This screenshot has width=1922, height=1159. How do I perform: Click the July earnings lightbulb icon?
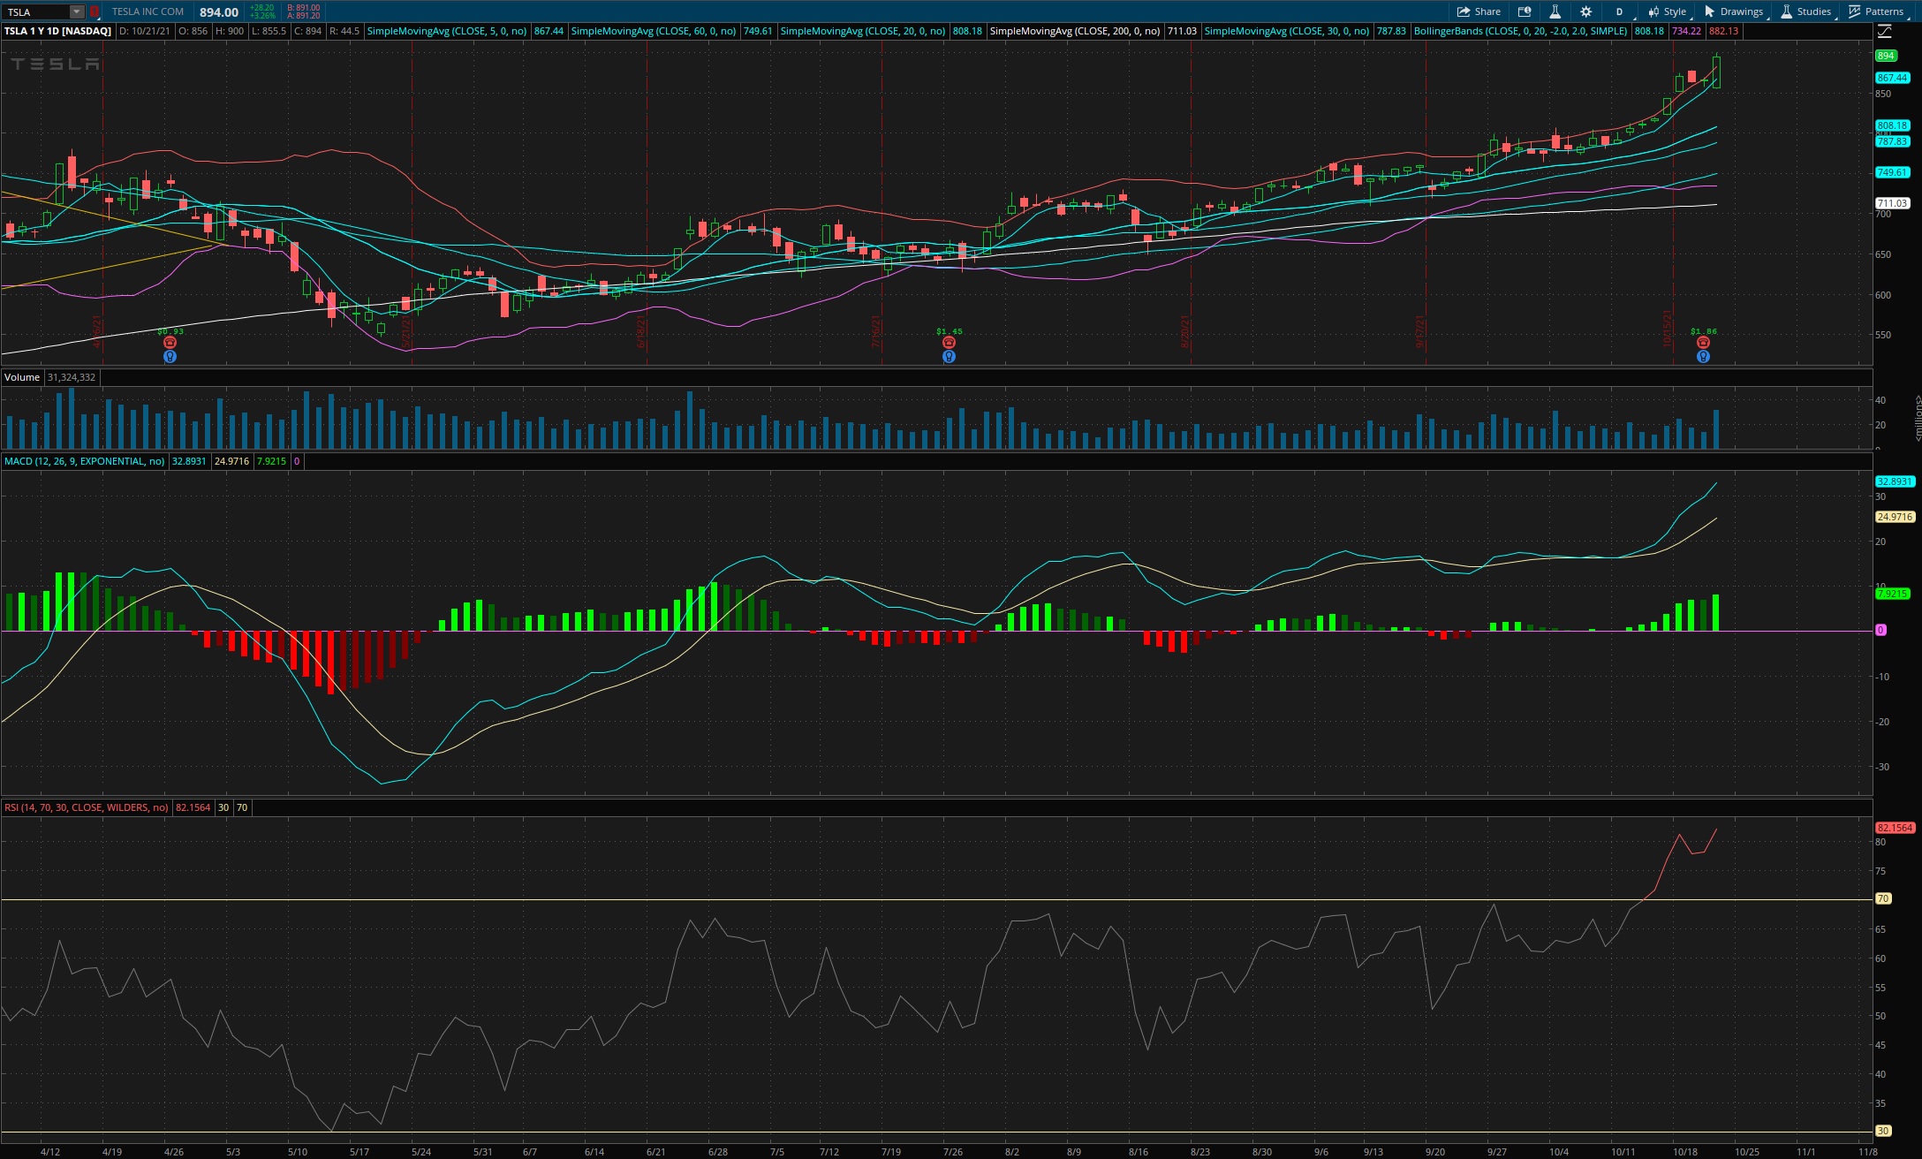(x=949, y=357)
